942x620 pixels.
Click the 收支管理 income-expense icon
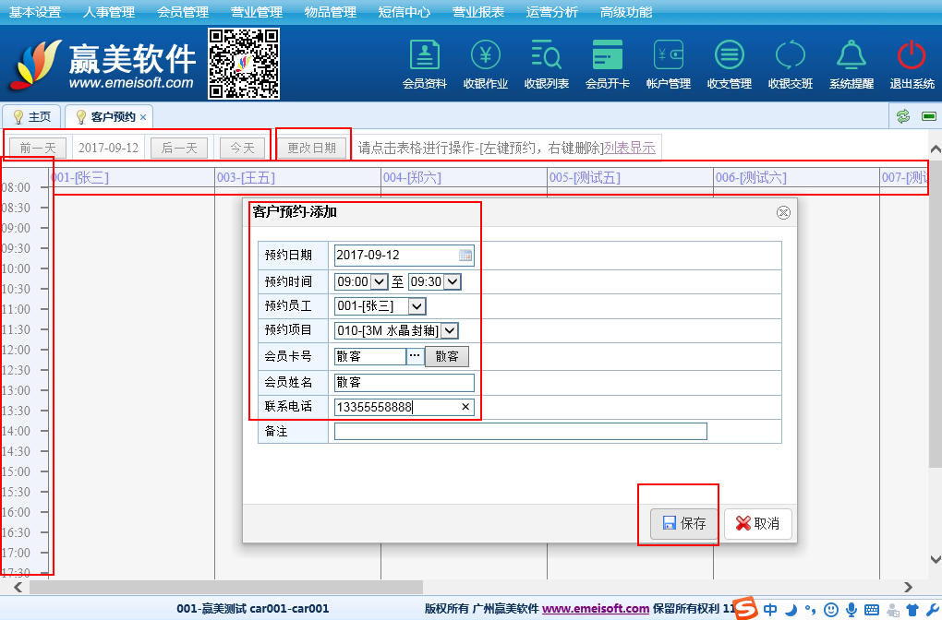click(x=729, y=56)
